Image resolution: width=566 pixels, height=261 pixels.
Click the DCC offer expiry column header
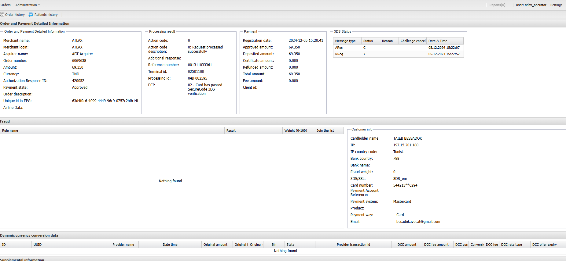click(x=544, y=245)
